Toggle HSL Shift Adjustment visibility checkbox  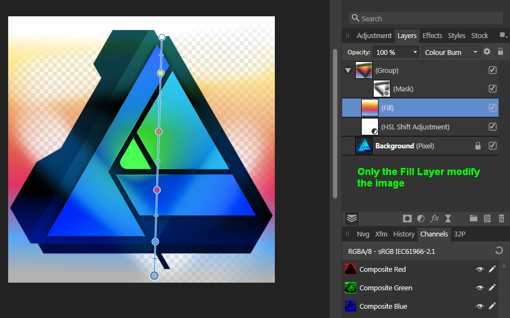tap(493, 126)
